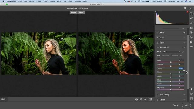Open Camera Raw preferences gear
This screenshot has width=194, height=109.
(185, 8)
